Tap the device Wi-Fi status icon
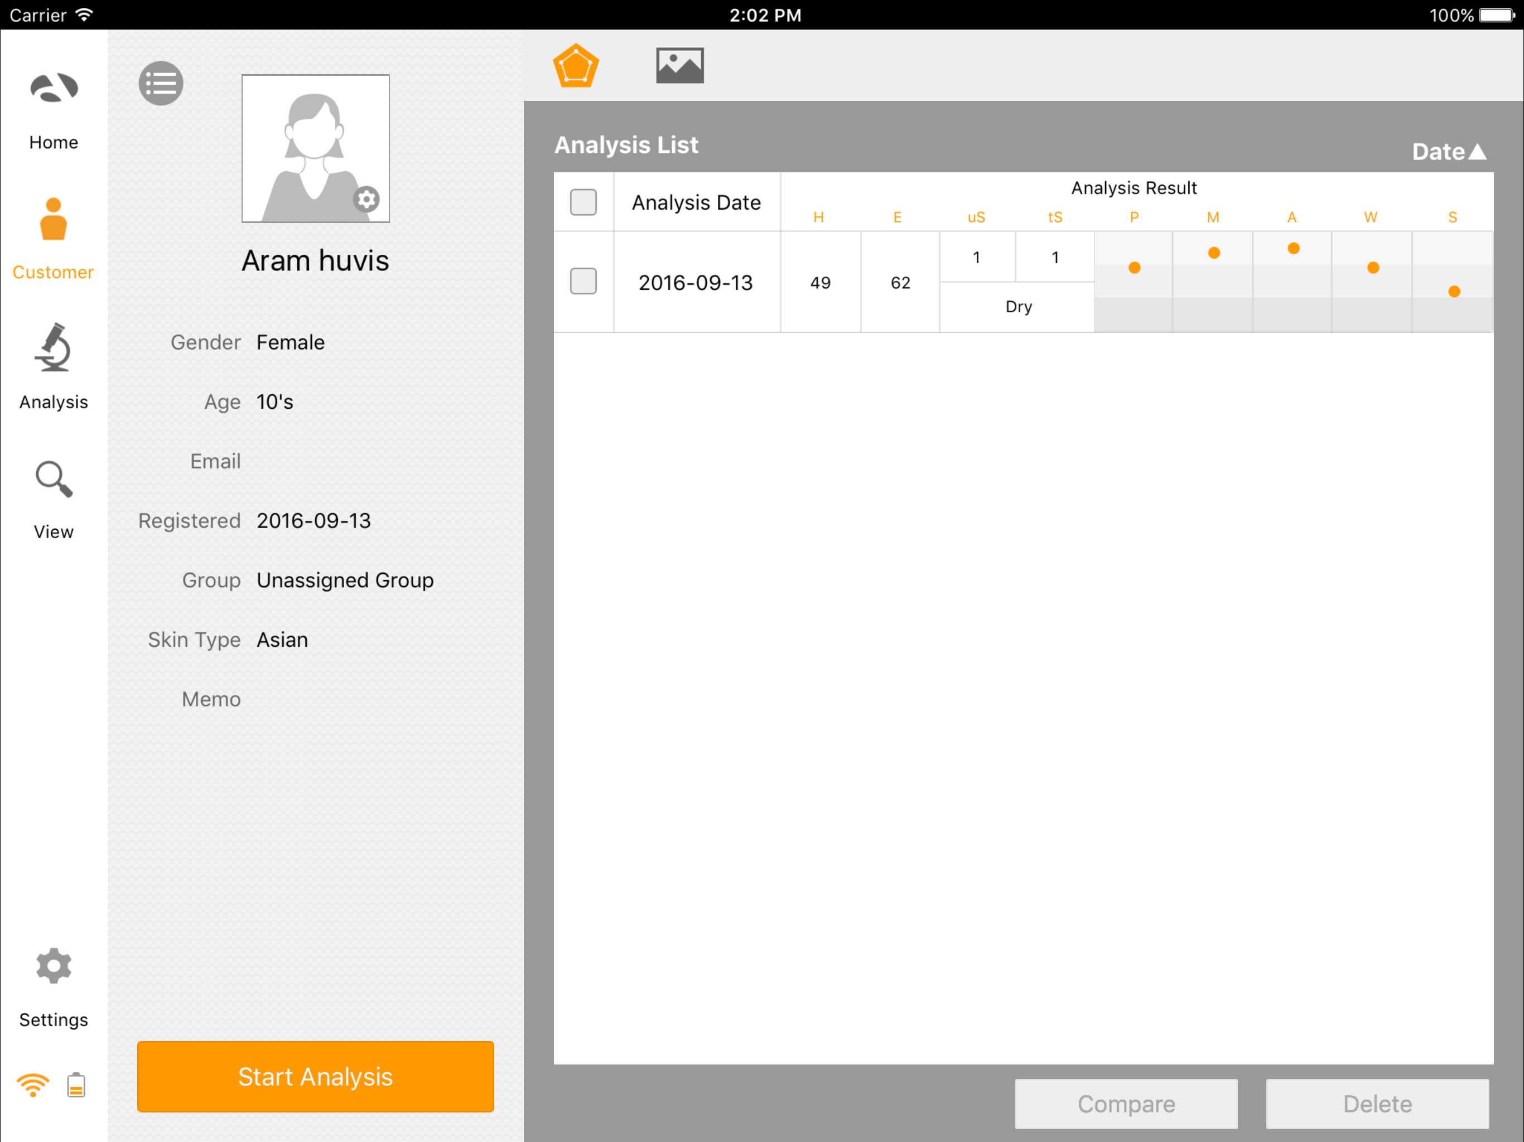 tap(33, 1086)
